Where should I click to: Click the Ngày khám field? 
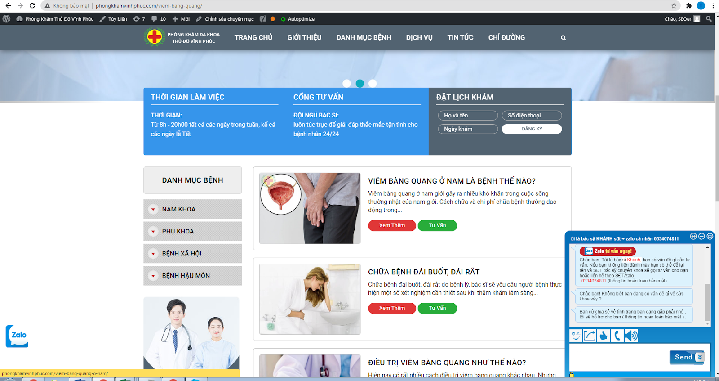(x=468, y=129)
